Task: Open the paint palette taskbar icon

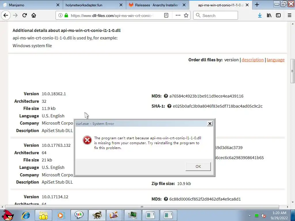Action: click(x=114, y=215)
